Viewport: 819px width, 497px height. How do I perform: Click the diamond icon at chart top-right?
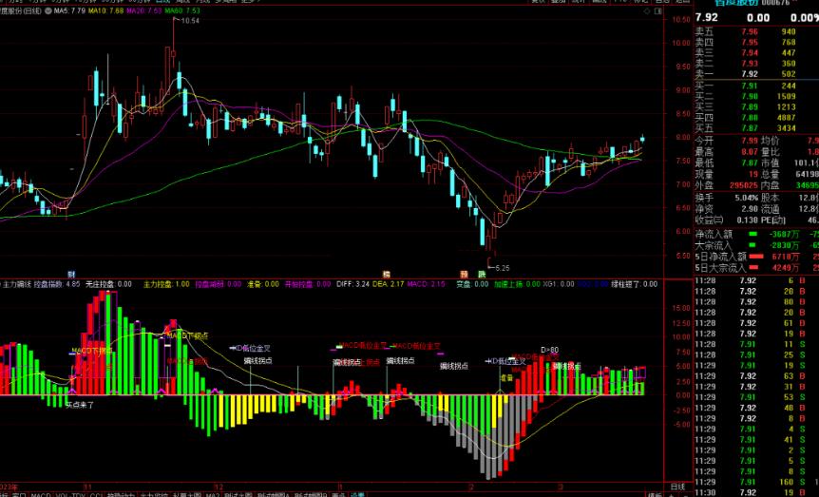tap(648, 10)
